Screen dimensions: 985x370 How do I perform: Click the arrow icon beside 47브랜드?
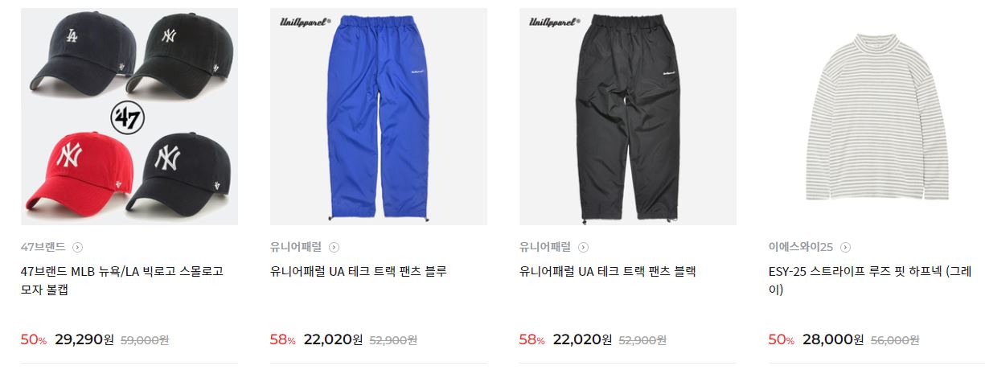77,247
